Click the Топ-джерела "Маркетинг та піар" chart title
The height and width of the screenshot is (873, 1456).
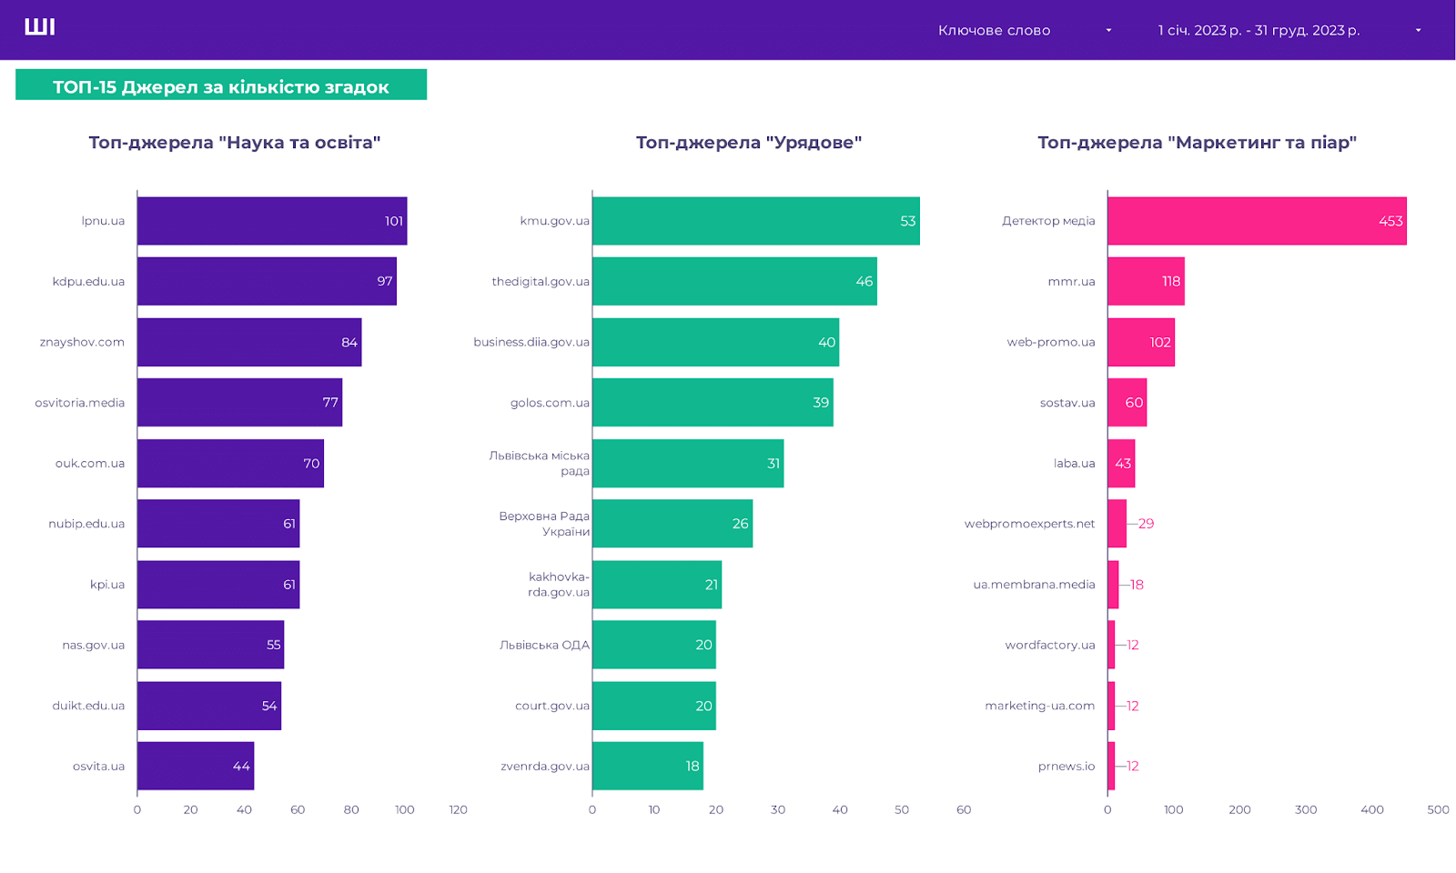click(x=1198, y=143)
